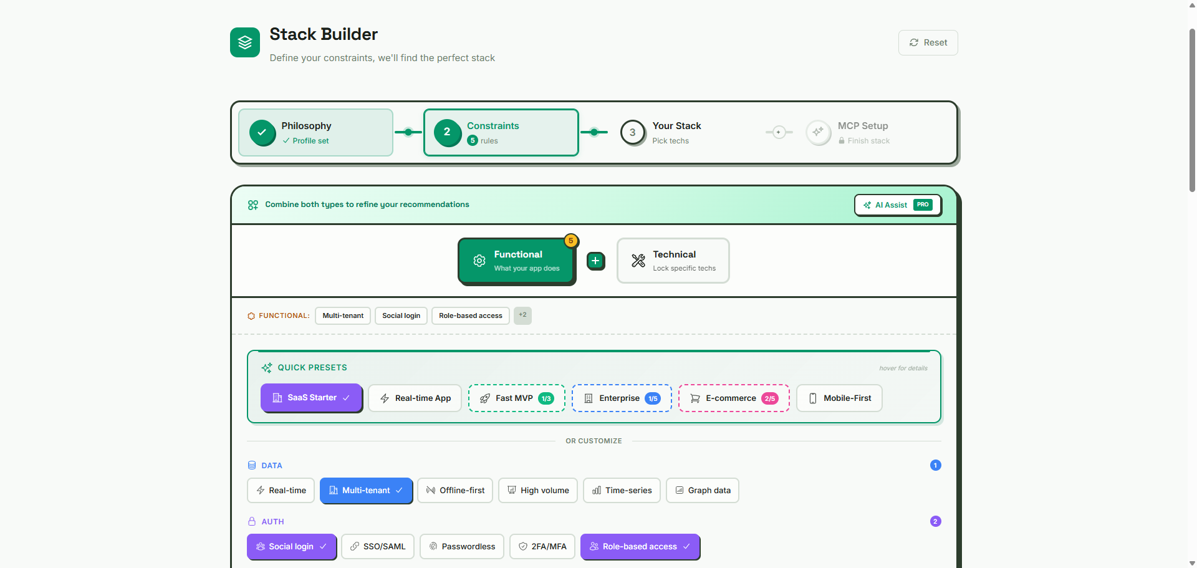Click the Quick Presets sparkle icon

[267, 367]
